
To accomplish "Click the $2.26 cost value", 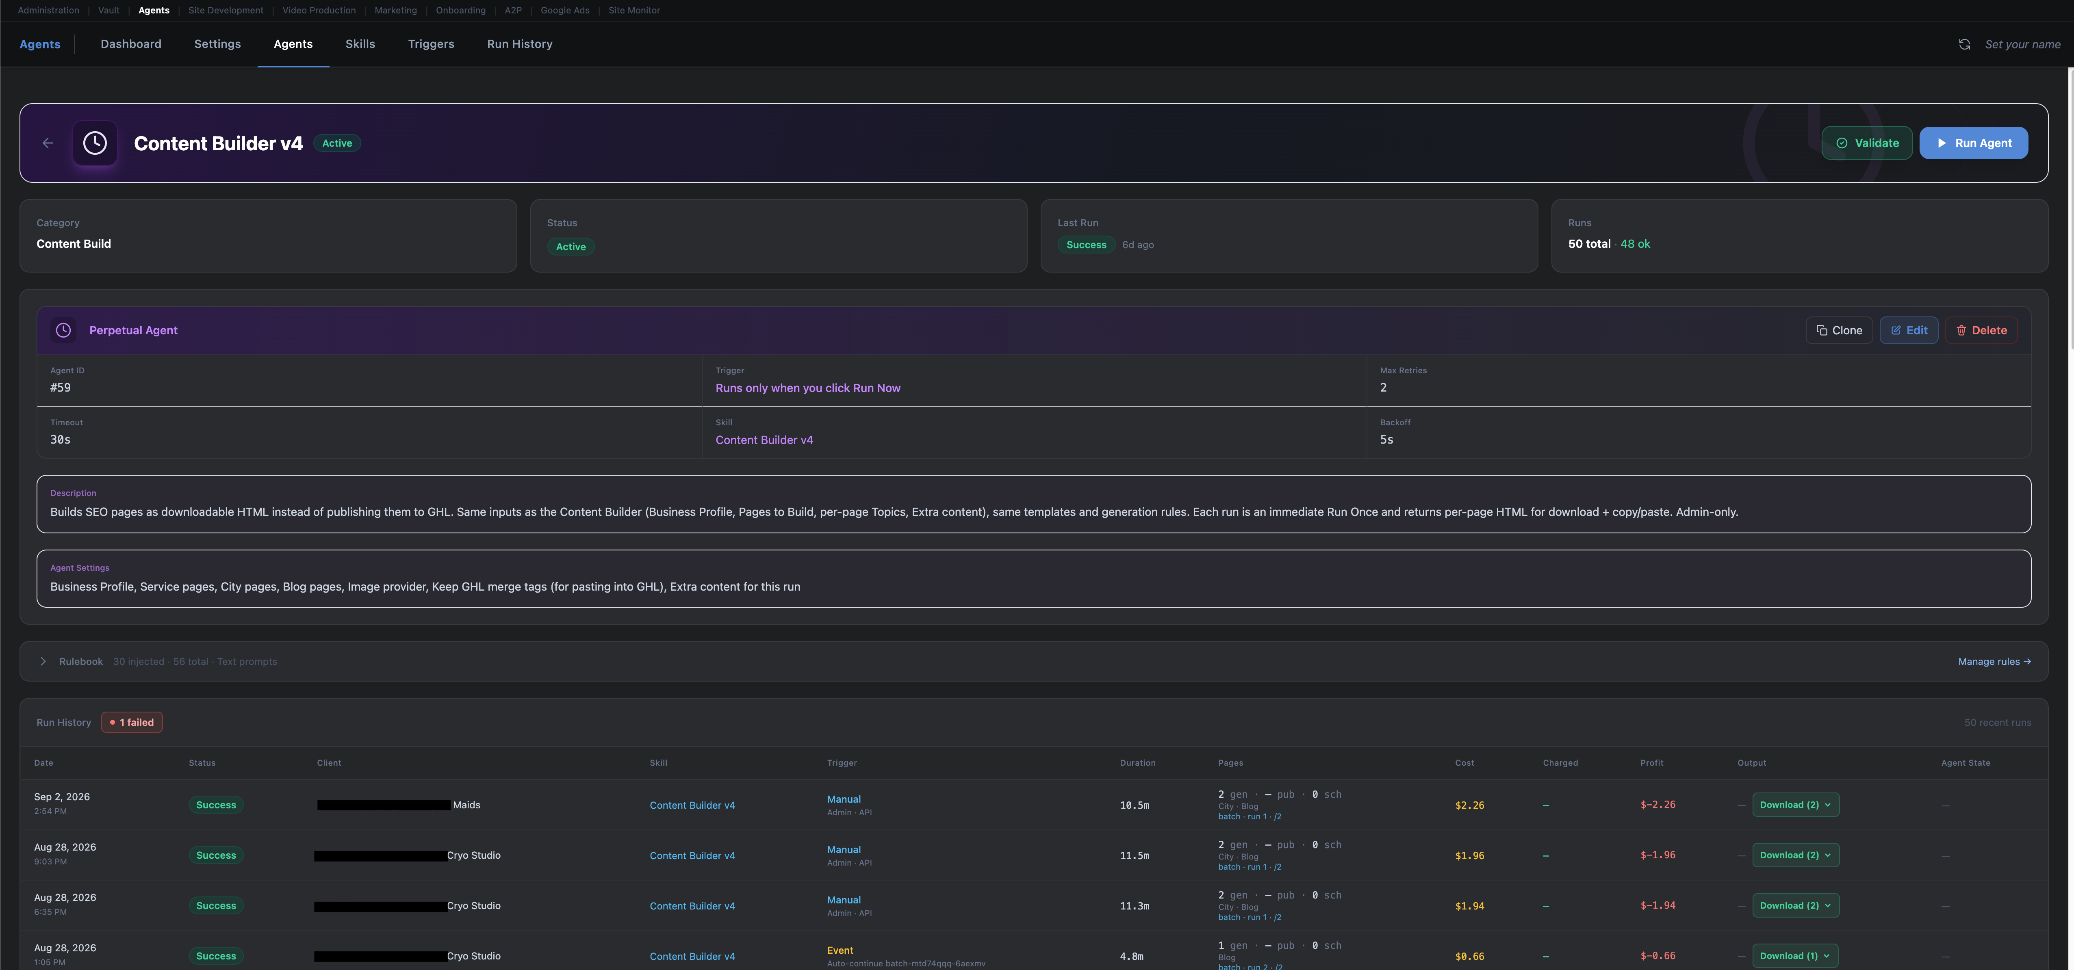I will pyautogui.click(x=1469, y=805).
